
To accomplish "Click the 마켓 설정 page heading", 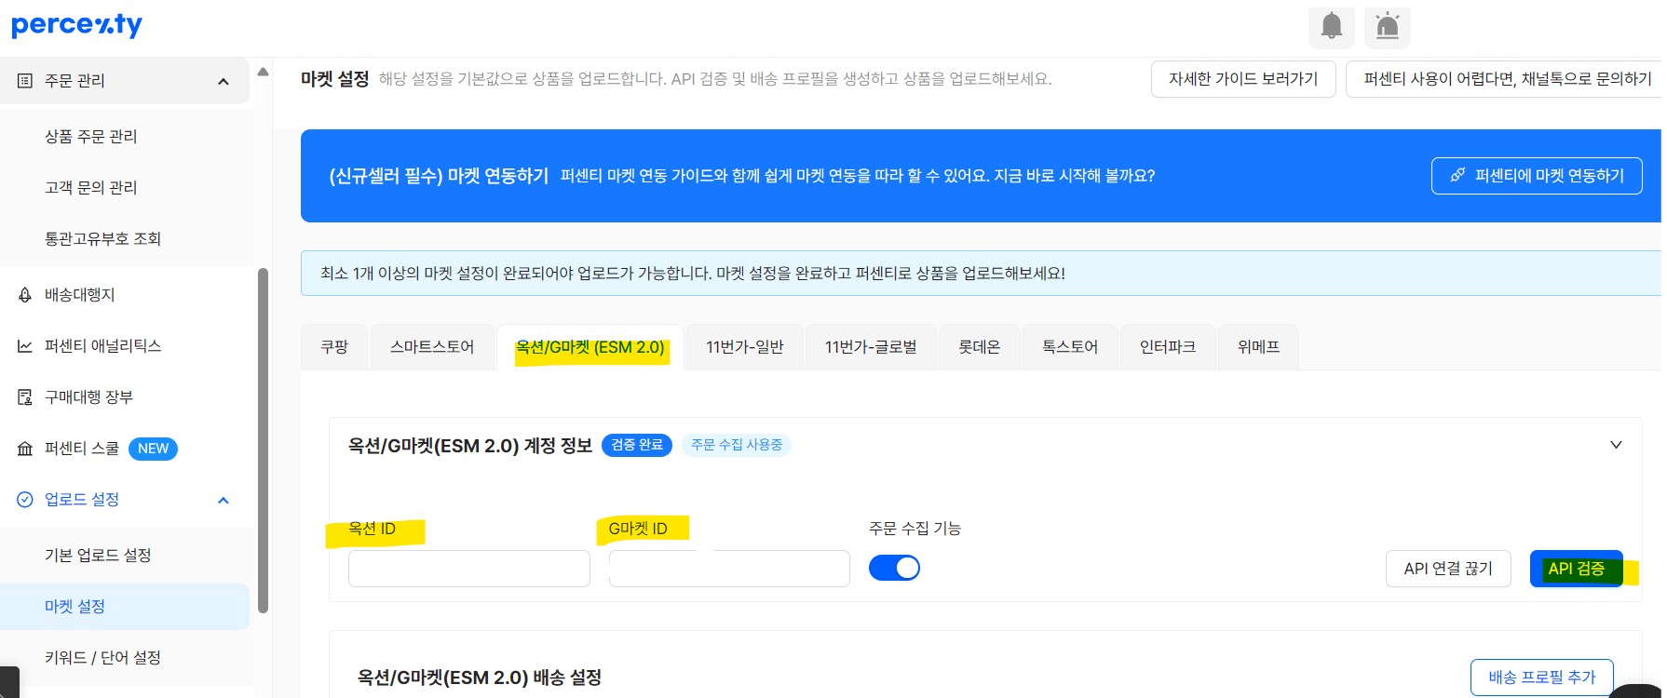I will [335, 79].
